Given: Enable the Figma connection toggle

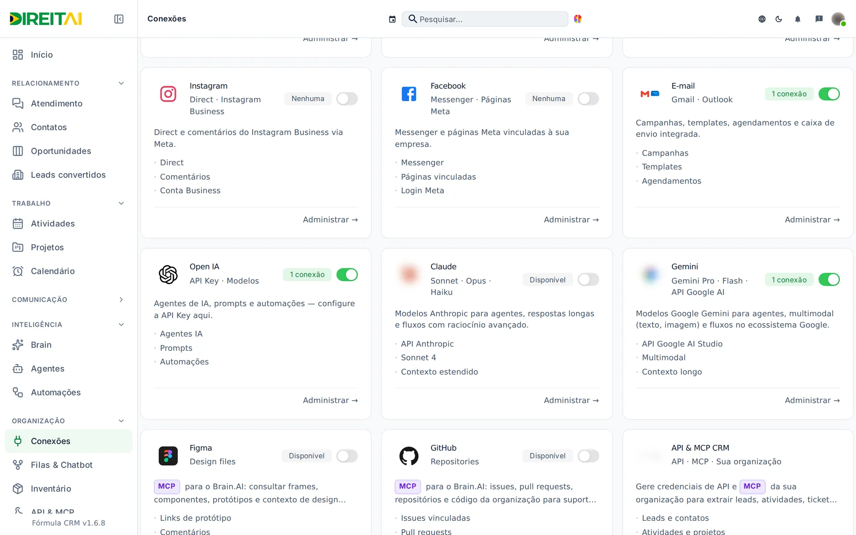Looking at the screenshot, I should click(x=347, y=456).
